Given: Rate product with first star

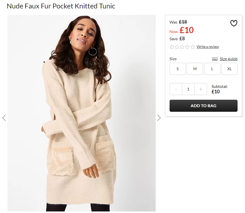Looking at the screenshot, I should [x=172, y=47].
